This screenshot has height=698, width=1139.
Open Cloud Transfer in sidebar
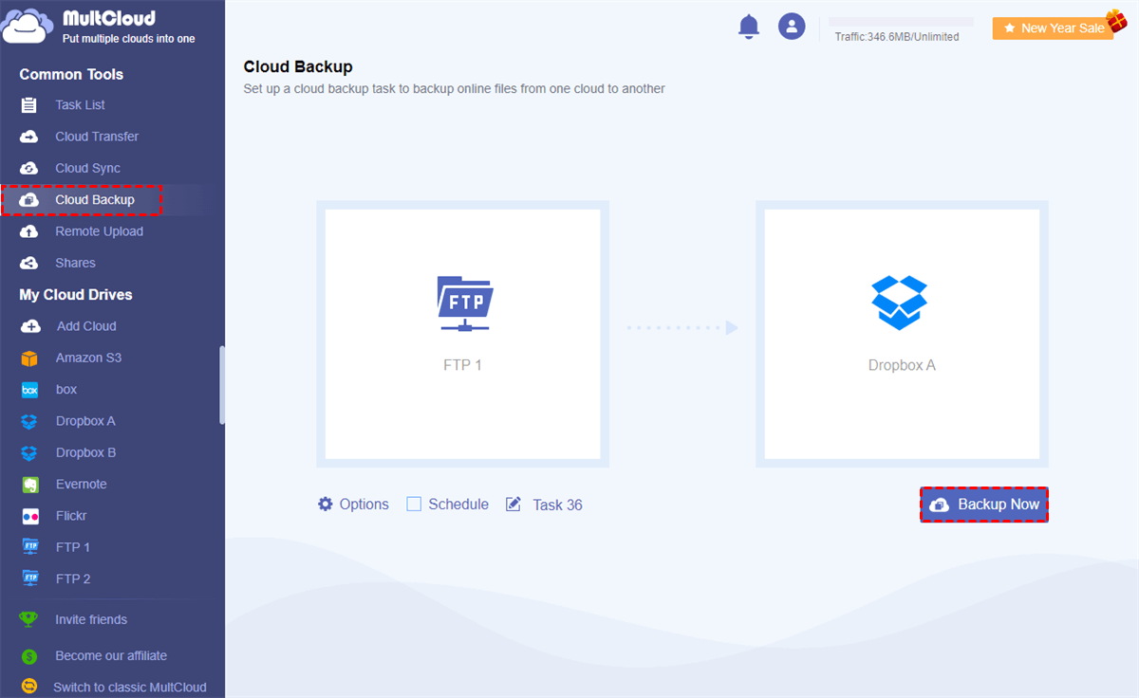pos(97,137)
